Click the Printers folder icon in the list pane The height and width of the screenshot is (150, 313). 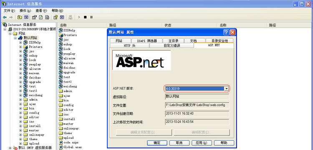point(61,35)
